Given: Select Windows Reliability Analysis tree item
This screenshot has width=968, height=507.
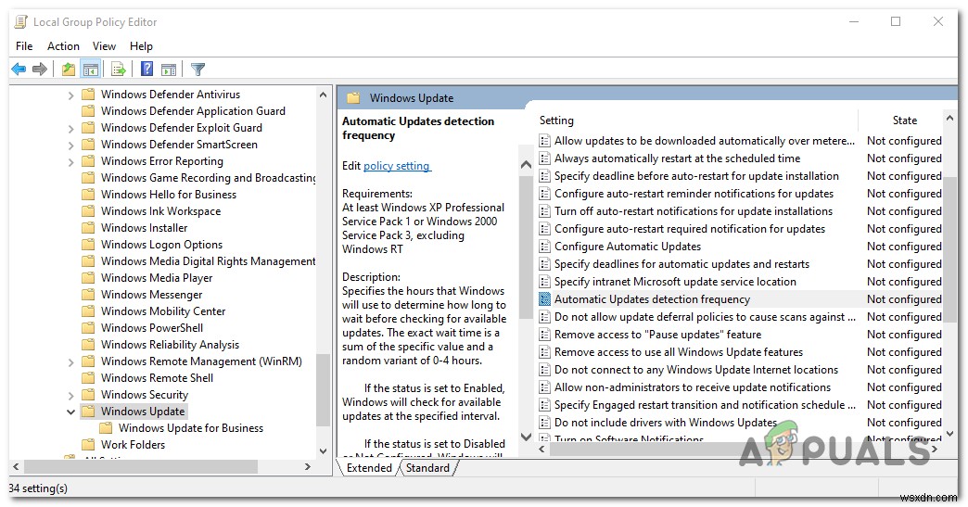Looking at the screenshot, I should [x=170, y=344].
